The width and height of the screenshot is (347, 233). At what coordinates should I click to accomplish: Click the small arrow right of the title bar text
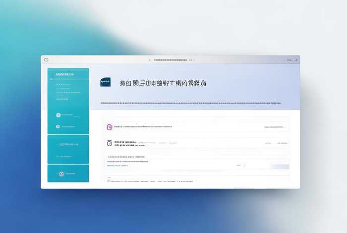click(194, 60)
